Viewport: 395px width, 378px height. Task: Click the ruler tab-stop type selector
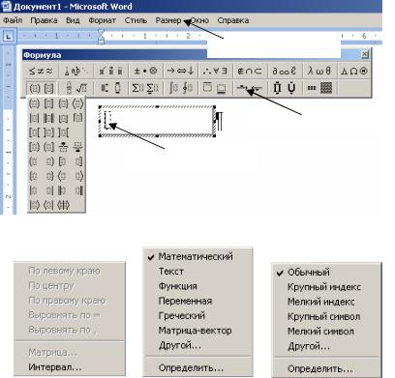pos(8,37)
